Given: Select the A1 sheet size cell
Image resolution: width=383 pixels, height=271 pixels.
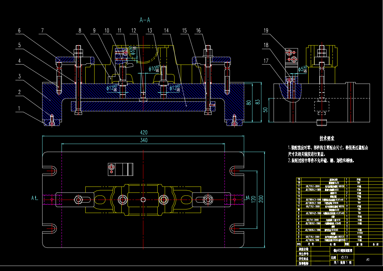Looking at the screenshot, I should point(368,260).
